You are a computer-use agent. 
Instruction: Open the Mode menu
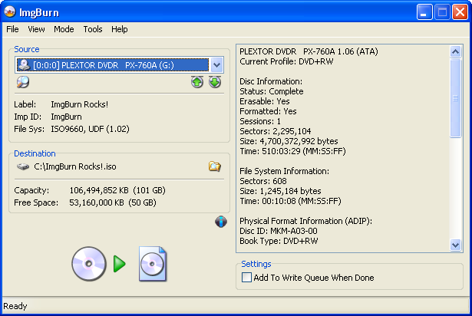[64, 29]
